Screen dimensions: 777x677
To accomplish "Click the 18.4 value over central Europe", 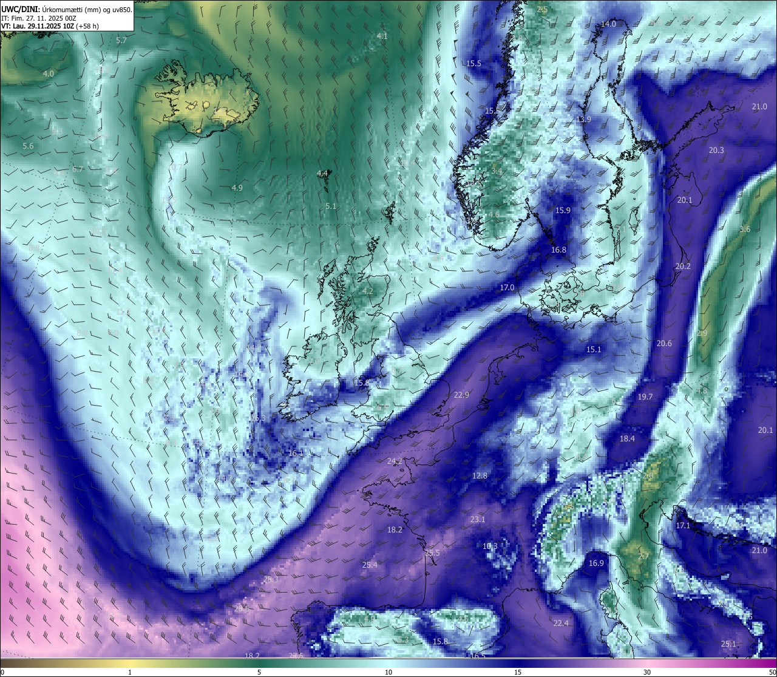I will (x=627, y=439).
